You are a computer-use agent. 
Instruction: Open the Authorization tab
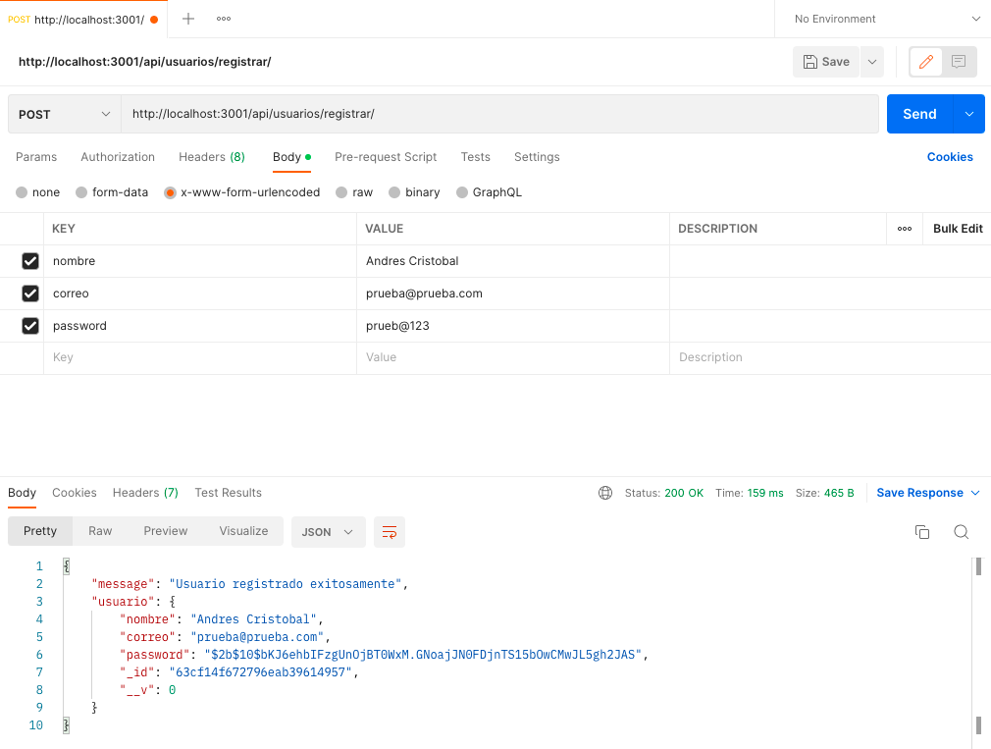[118, 157]
